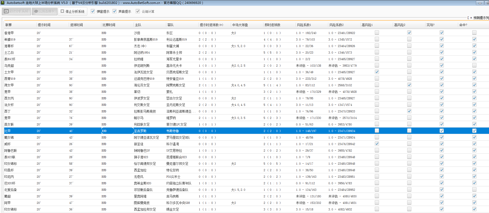This screenshot has height=213, width=489.
Task: Minimize the Autobetsoft window
Action: 480,3
